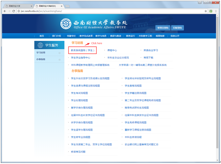The height and width of the screenshot is (164, 221).
Task: Reload the page with refresh icon
Action: click(x=14, y=11)
